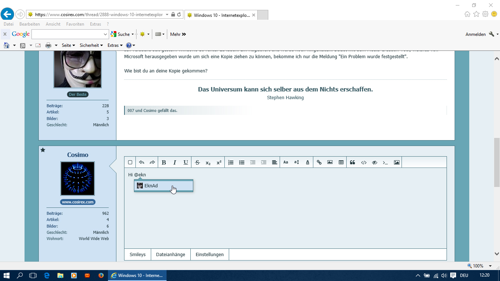The image size is (500, 281).
Task: Insert spoiler (crossed eye) block
Action: (x=374, y=162)
